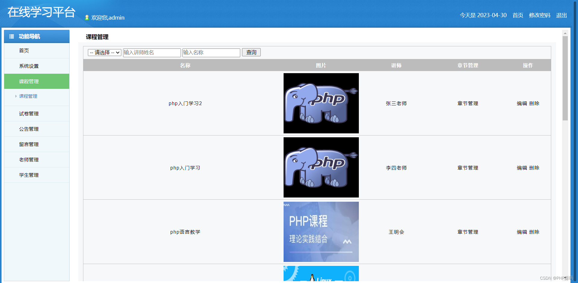
Task: Open 学生管理 in the sidebar
Action: [37, 175]
